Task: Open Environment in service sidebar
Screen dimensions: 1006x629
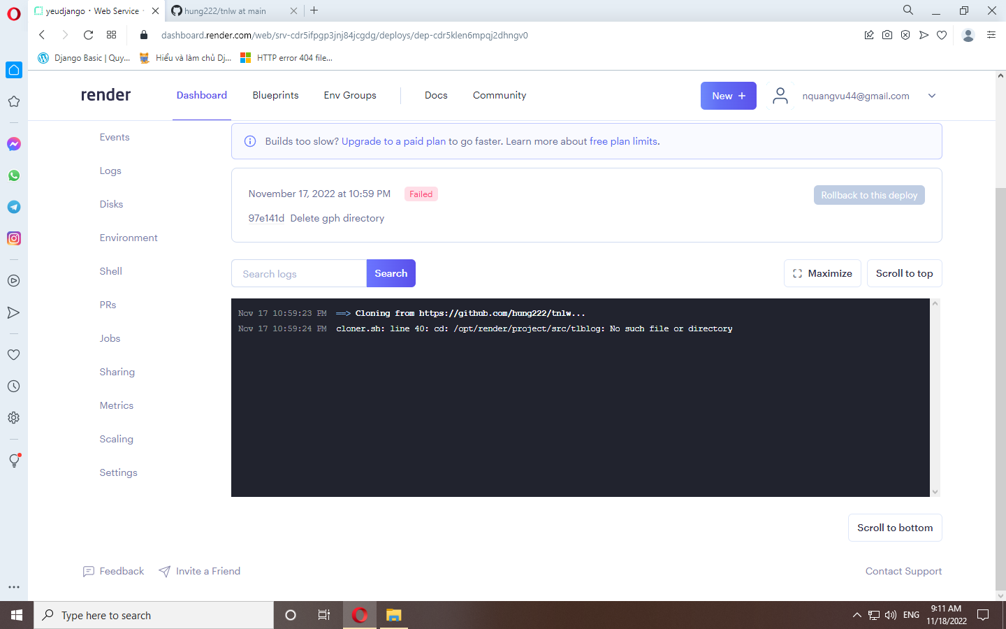Action: click(129, 238)
